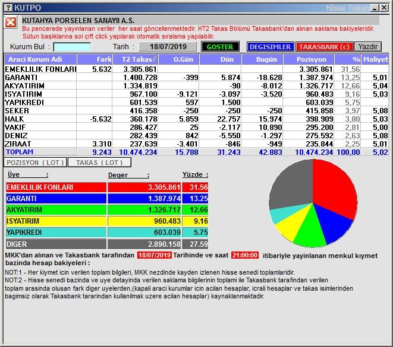Click the Tarih date field 18/07/2019
393x347 pixels.
click(168, 47)
